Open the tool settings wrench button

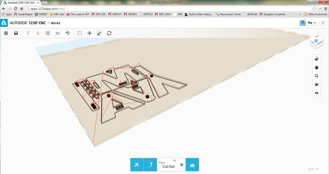137,165
